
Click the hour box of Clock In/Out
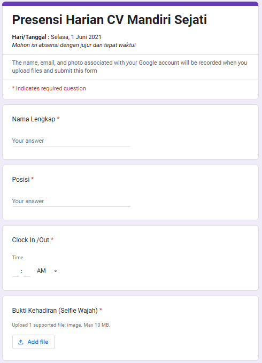click(16, 271)
